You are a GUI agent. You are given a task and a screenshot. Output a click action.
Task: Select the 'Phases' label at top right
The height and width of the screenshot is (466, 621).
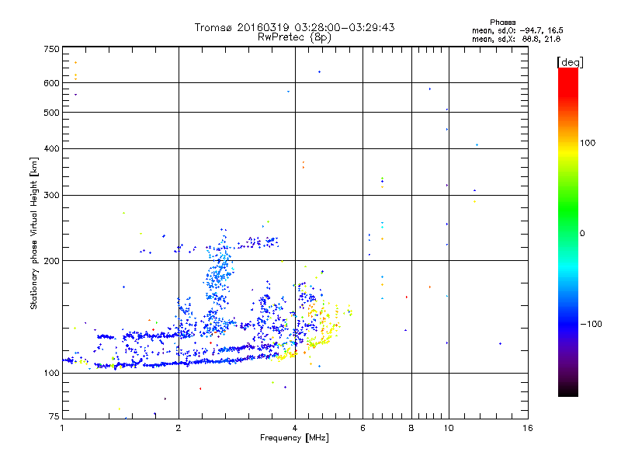[x=502, y=23]
